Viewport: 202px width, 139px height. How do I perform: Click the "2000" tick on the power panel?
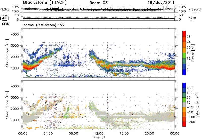click(x=15, y=57)
